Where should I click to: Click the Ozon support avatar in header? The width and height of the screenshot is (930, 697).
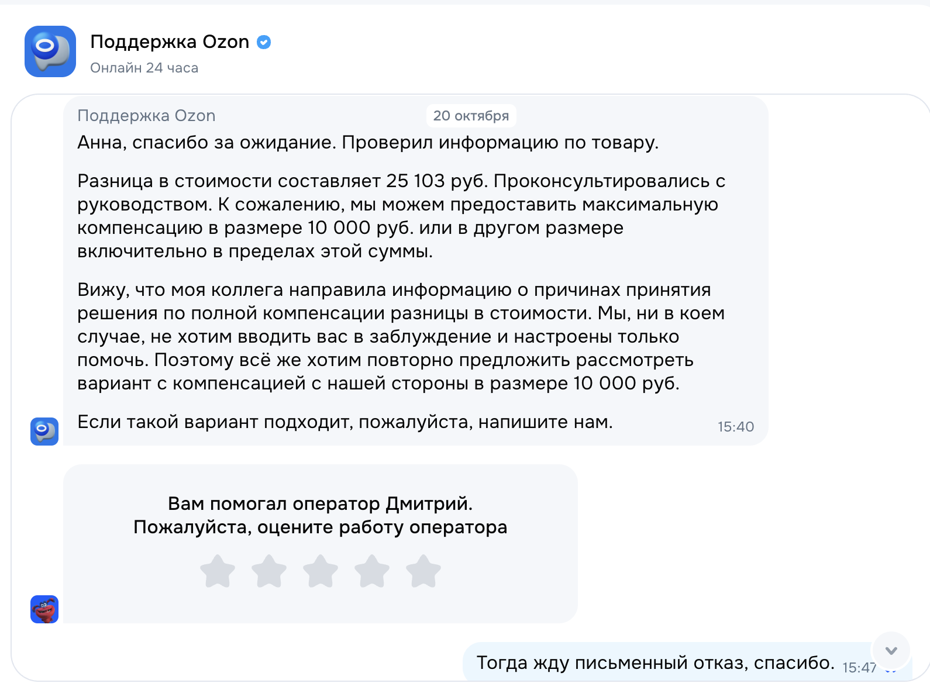point(50,51)
